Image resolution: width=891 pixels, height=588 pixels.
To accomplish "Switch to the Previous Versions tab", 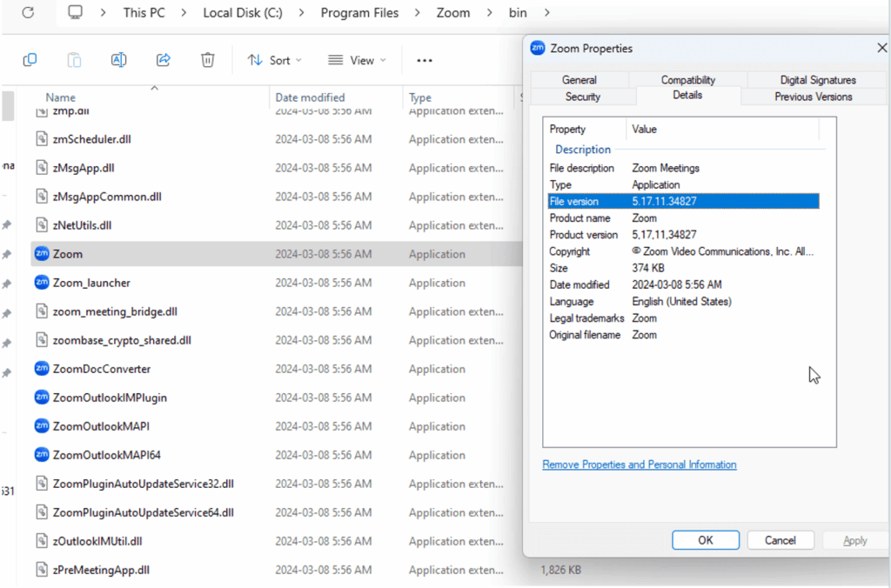I will 813,96.
